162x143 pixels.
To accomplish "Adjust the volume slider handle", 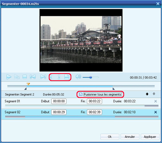I will click(x=91, y=77).
